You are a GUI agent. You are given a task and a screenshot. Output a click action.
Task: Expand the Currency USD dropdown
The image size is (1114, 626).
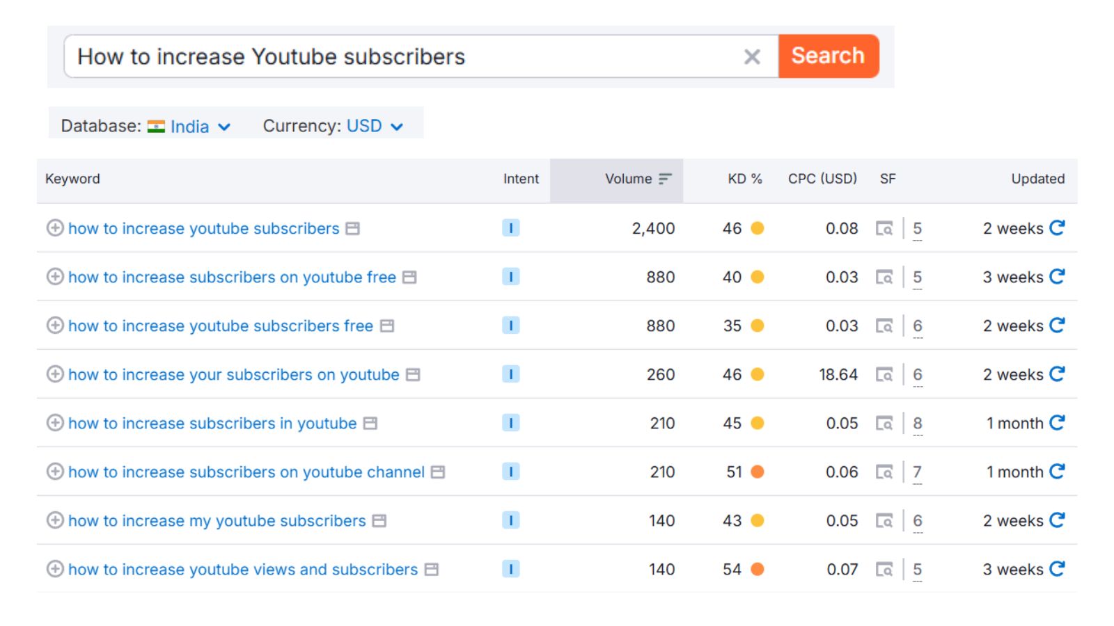click(375, 127)
